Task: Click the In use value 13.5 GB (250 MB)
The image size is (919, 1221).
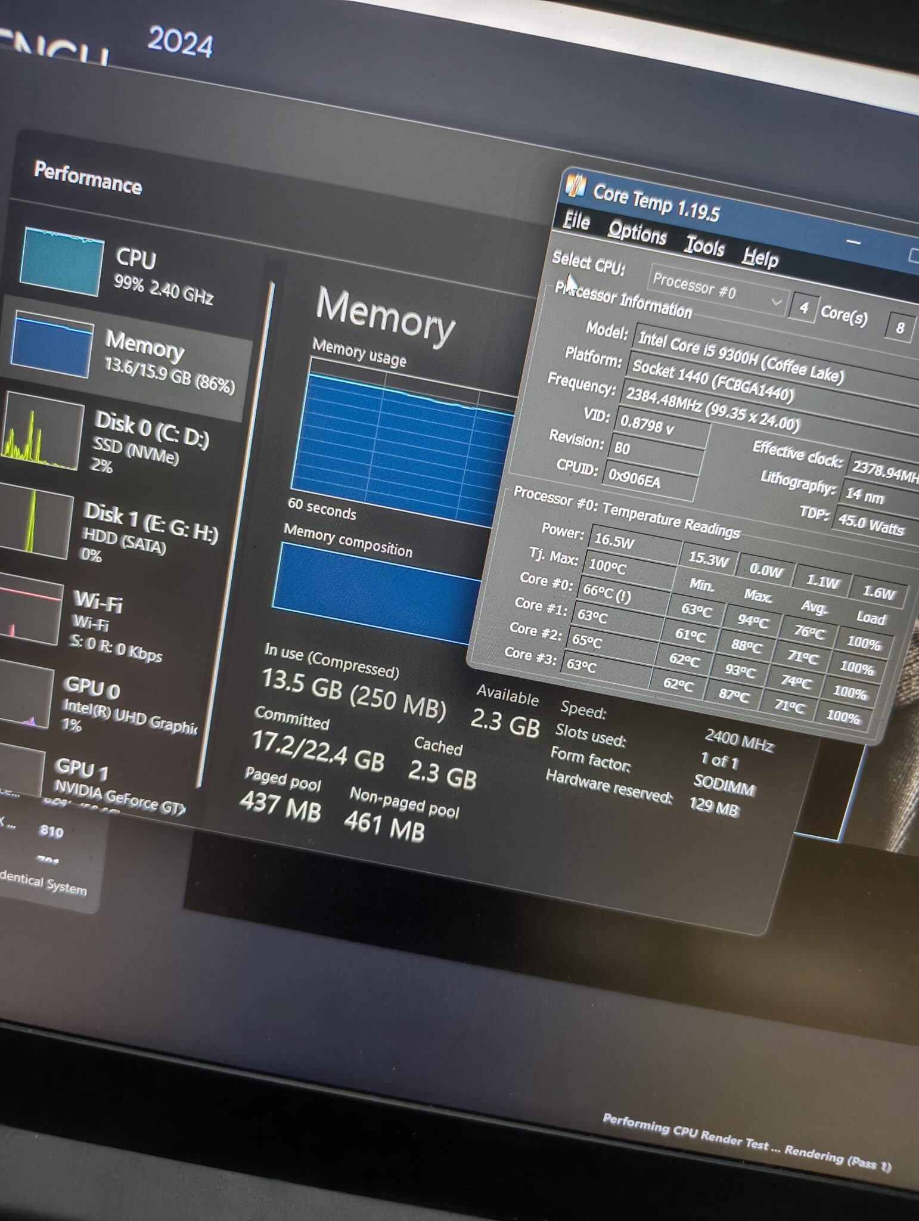Action: pos(354,695)
